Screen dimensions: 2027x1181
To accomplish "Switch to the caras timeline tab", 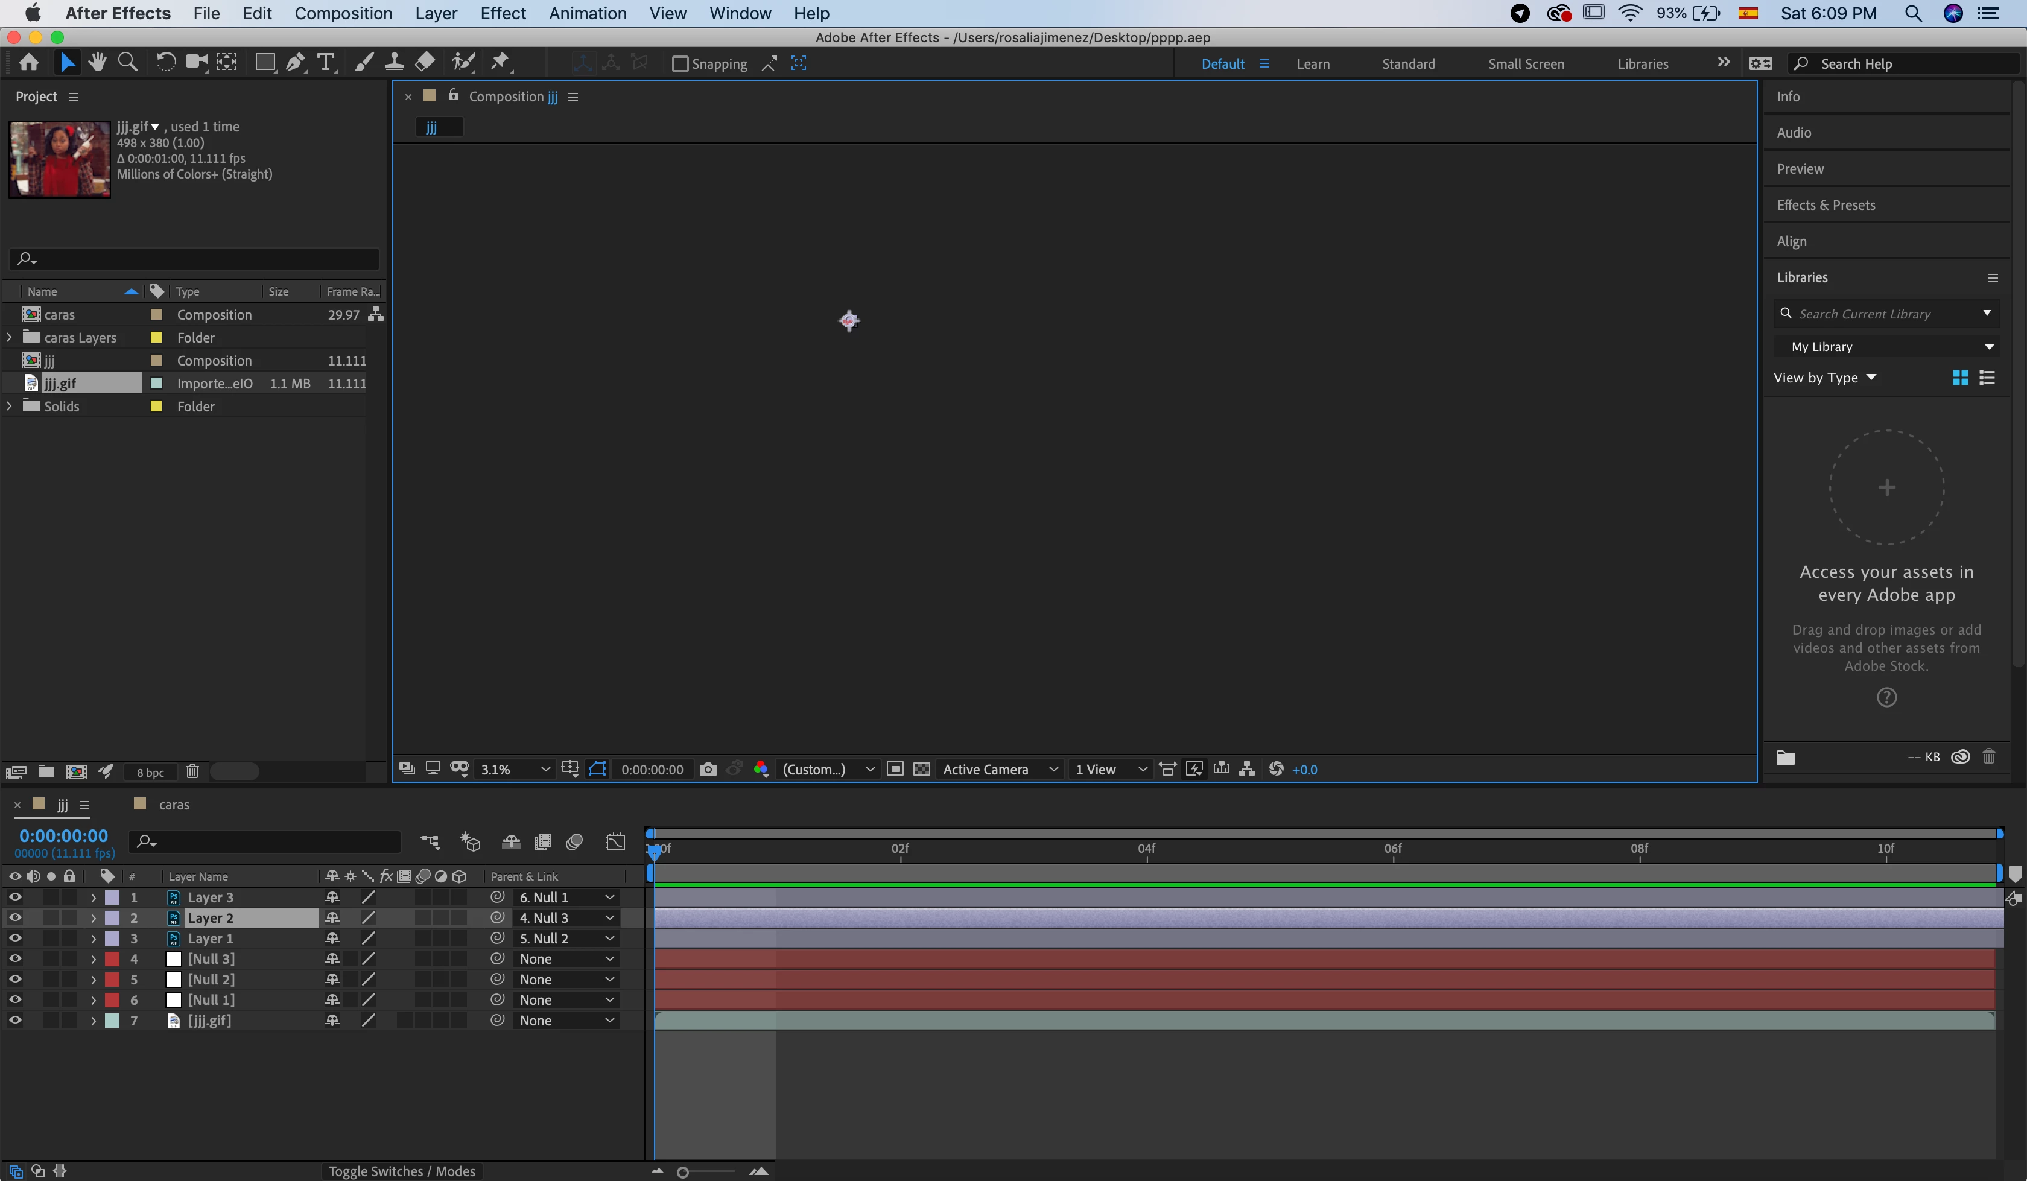I will tap(173, 805).
